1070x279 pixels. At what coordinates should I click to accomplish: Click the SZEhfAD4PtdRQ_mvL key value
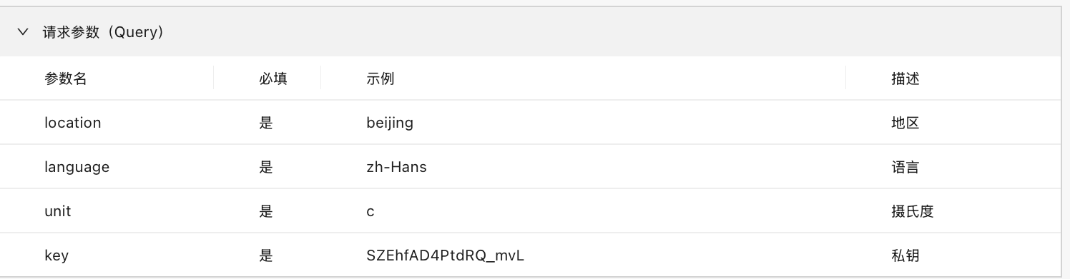pyautogui.click(x=446, y=255)
